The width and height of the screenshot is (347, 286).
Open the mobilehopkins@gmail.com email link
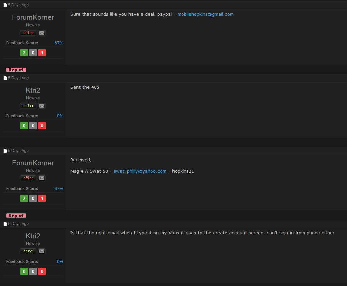pyautogui.click(x=205, y=14)
